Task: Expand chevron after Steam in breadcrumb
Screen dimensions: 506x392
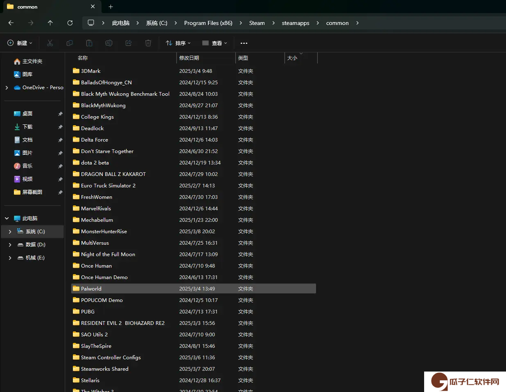Action: 273,23
